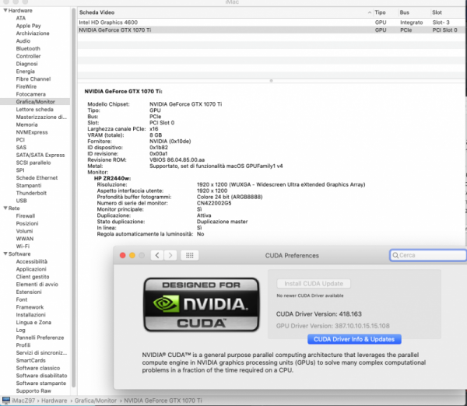The image size is (467, 406).
Task: Click the pane divider handle below the list
Action: tap(271, 81)
